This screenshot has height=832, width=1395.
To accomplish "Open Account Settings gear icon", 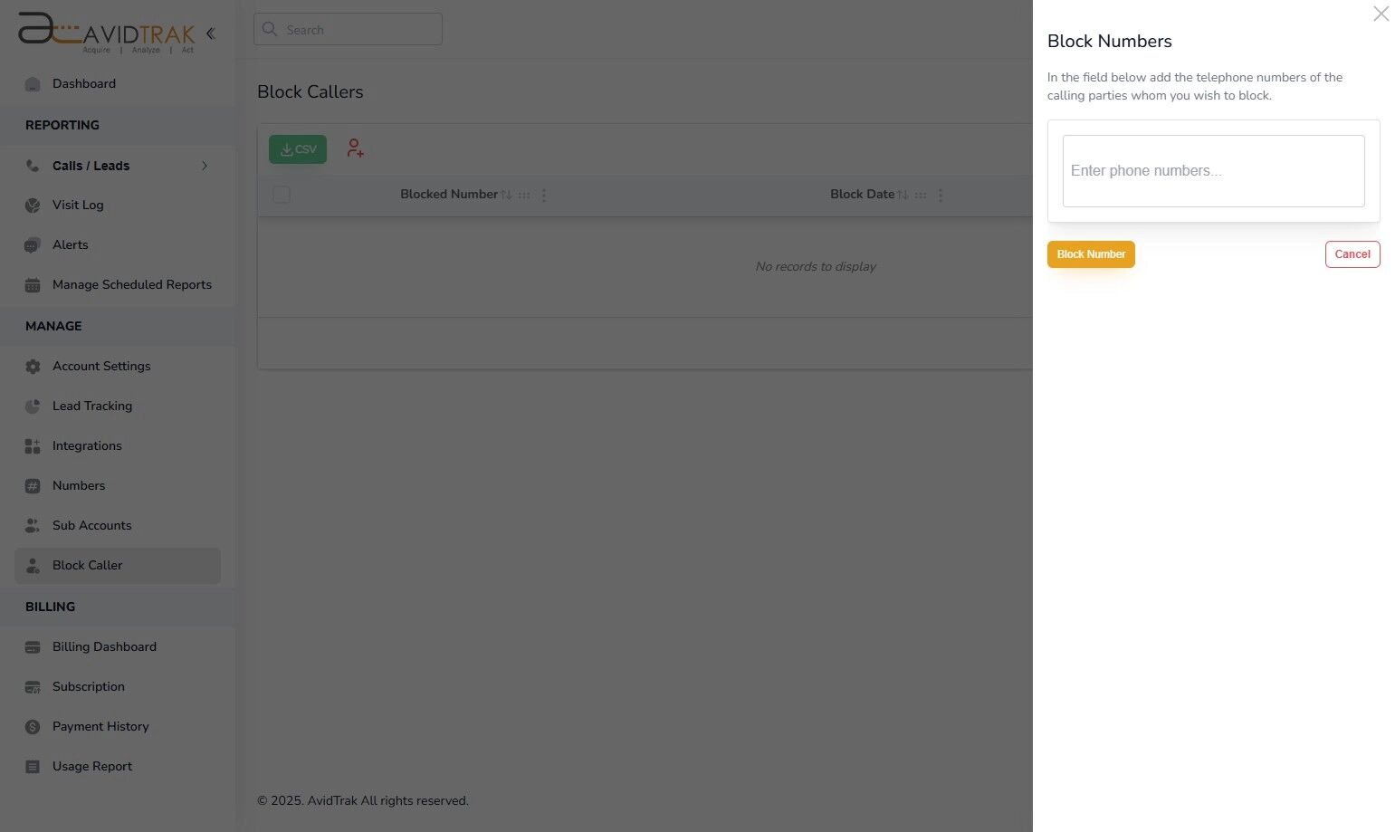I will [33, 367].
